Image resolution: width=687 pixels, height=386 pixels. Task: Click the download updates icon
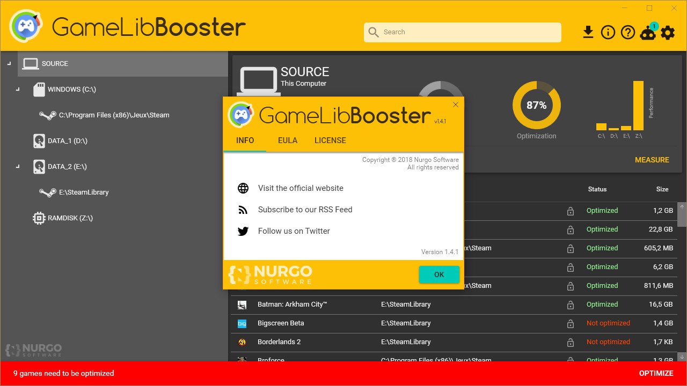point(588,32)
